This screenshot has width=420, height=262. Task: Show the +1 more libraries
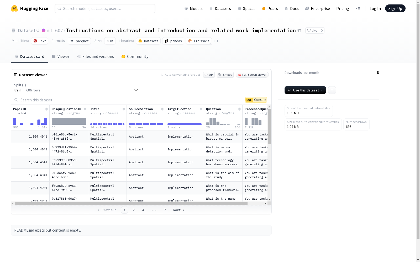tap(216, 41)
